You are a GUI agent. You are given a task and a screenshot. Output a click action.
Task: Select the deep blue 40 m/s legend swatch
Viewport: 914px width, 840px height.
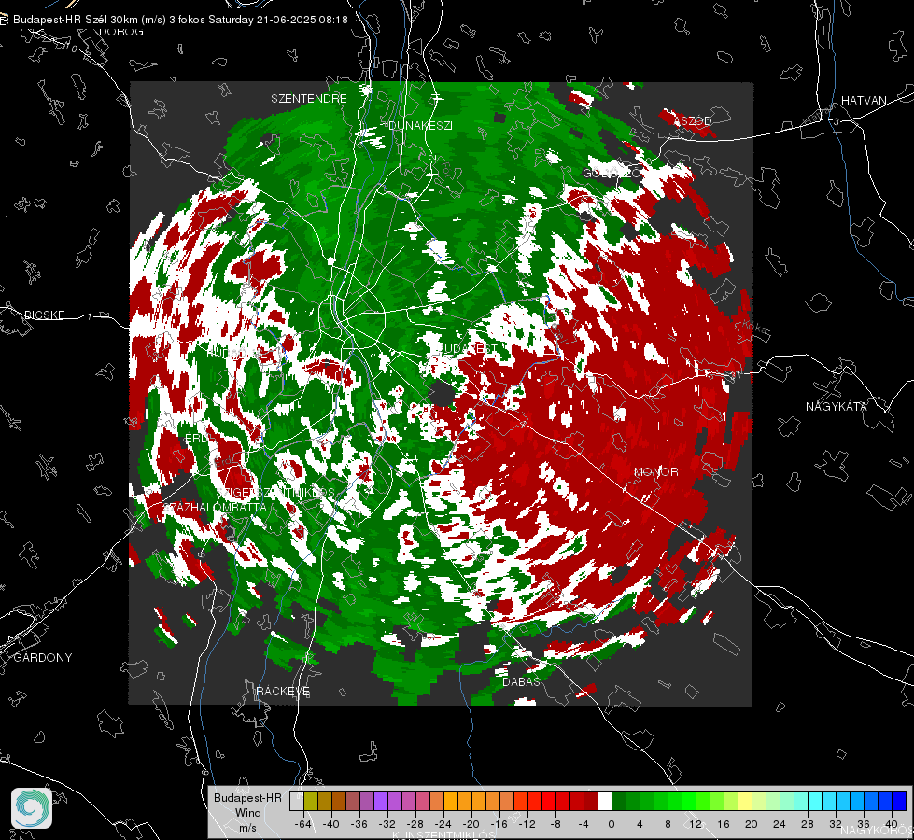[x=899, y=801]
